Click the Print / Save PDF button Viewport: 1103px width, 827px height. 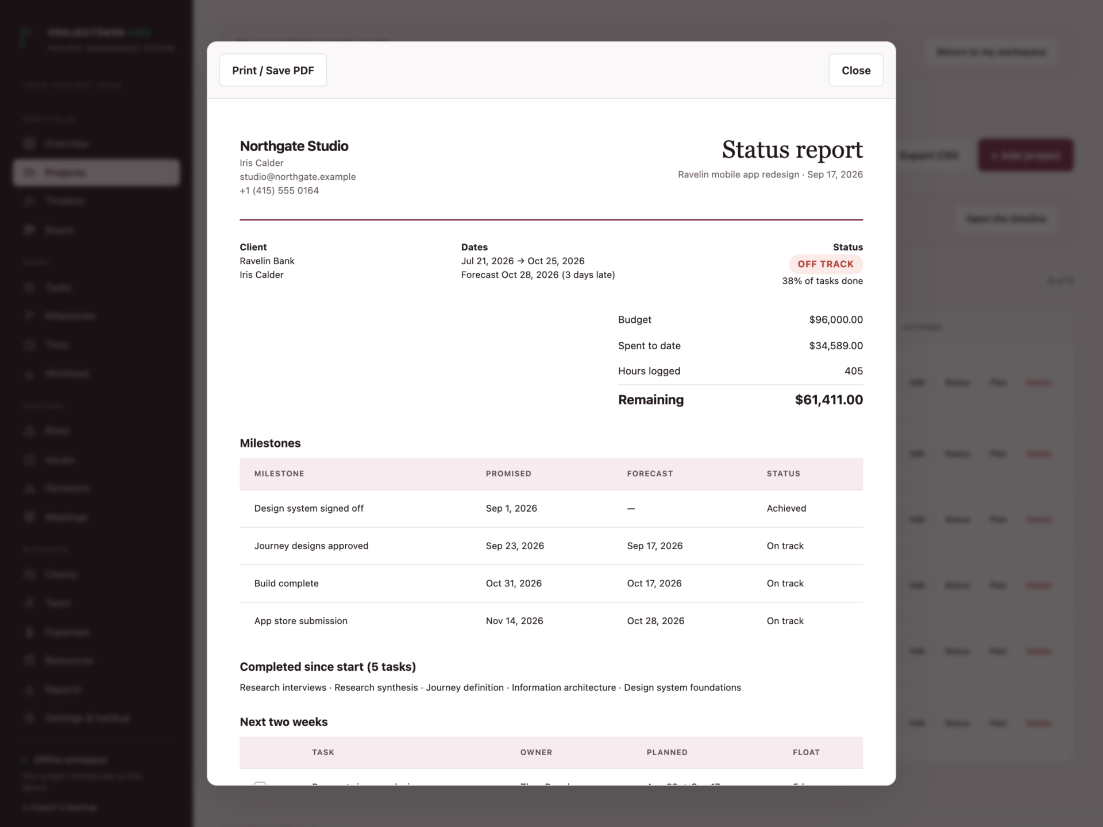[273, 70]
